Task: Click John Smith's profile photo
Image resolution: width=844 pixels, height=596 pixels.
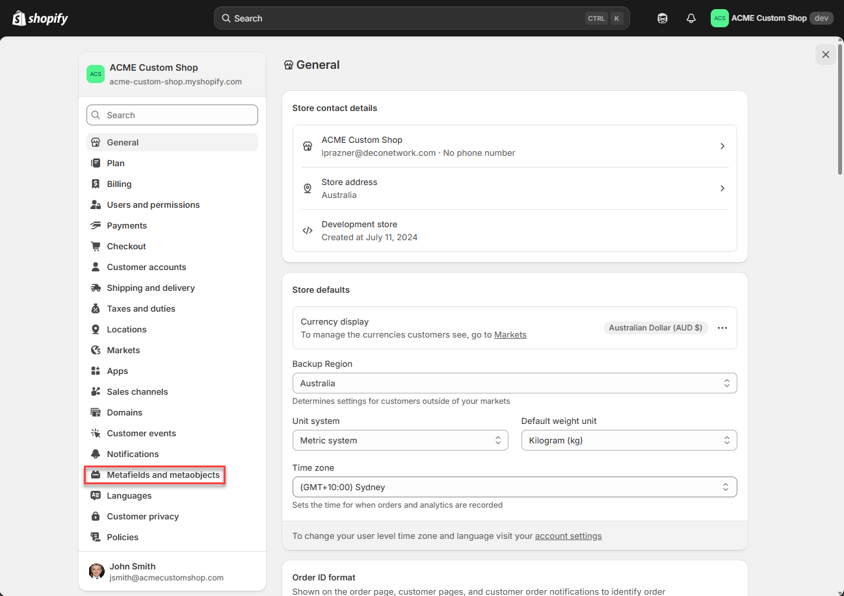Action: (x=97, y=571)
